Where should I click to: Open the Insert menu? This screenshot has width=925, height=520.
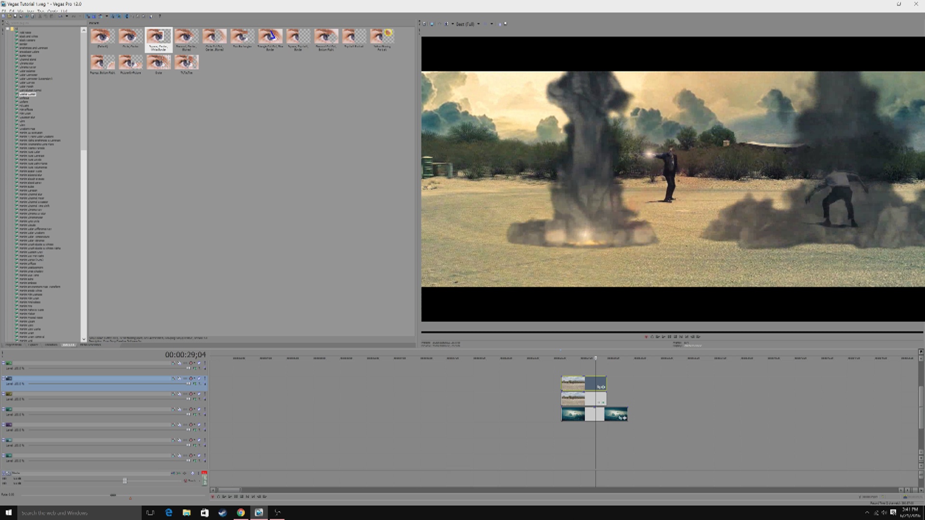(x=31, y=11)
